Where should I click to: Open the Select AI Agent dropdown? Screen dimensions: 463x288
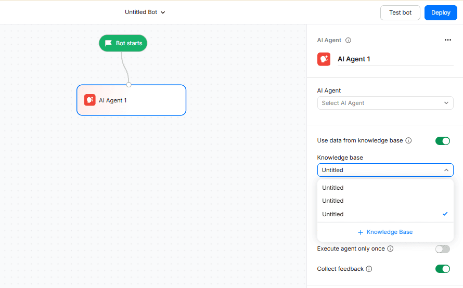[385, 103]
